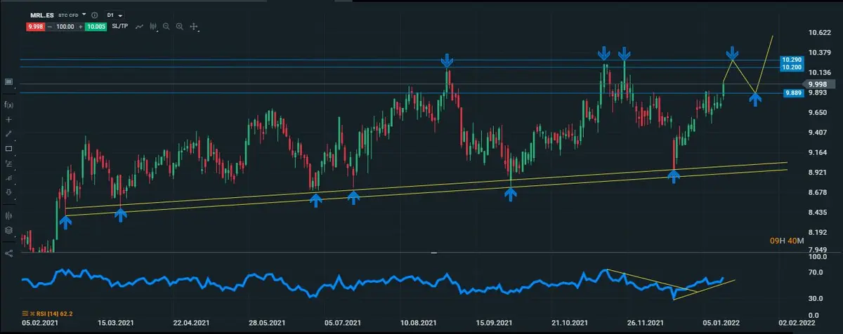Open the MRL.ES instrument selector dropdown
Screen dimensions: 843x334
(x=84, y=14)
